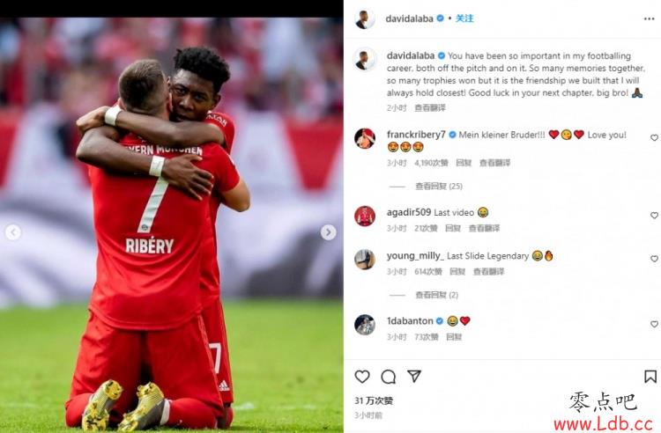
Task: Like the post with heart icon
Action: [362, 376]
